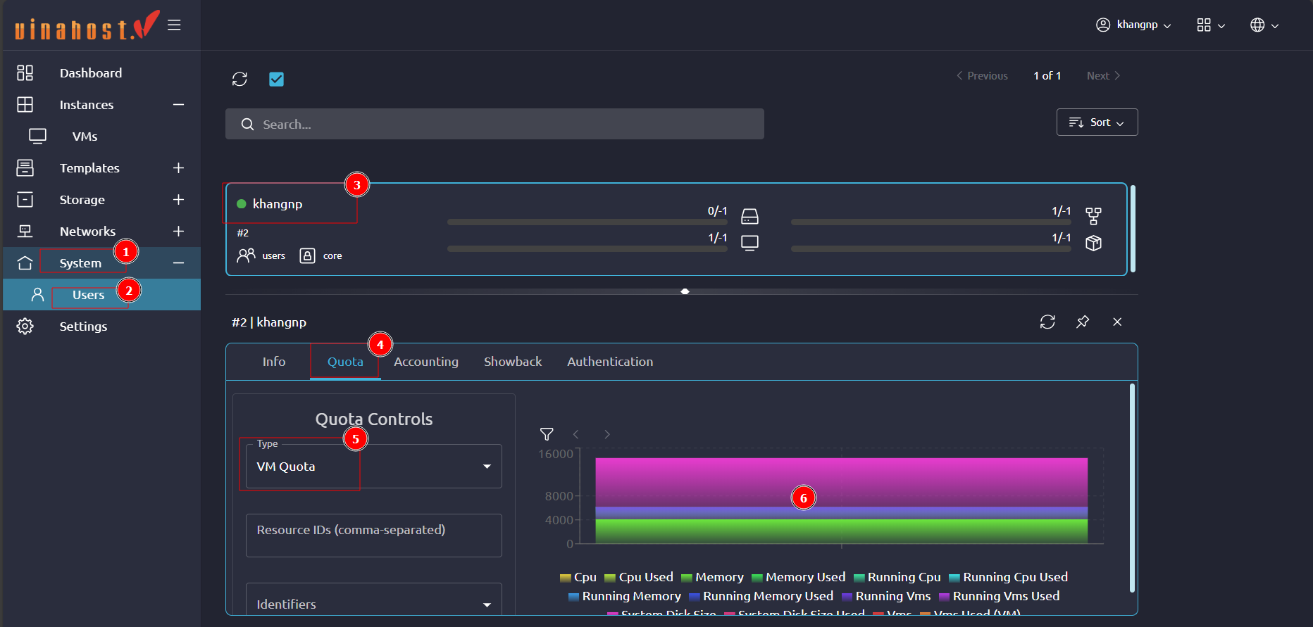Refresh the khangnp details panel

[1047, 322]
